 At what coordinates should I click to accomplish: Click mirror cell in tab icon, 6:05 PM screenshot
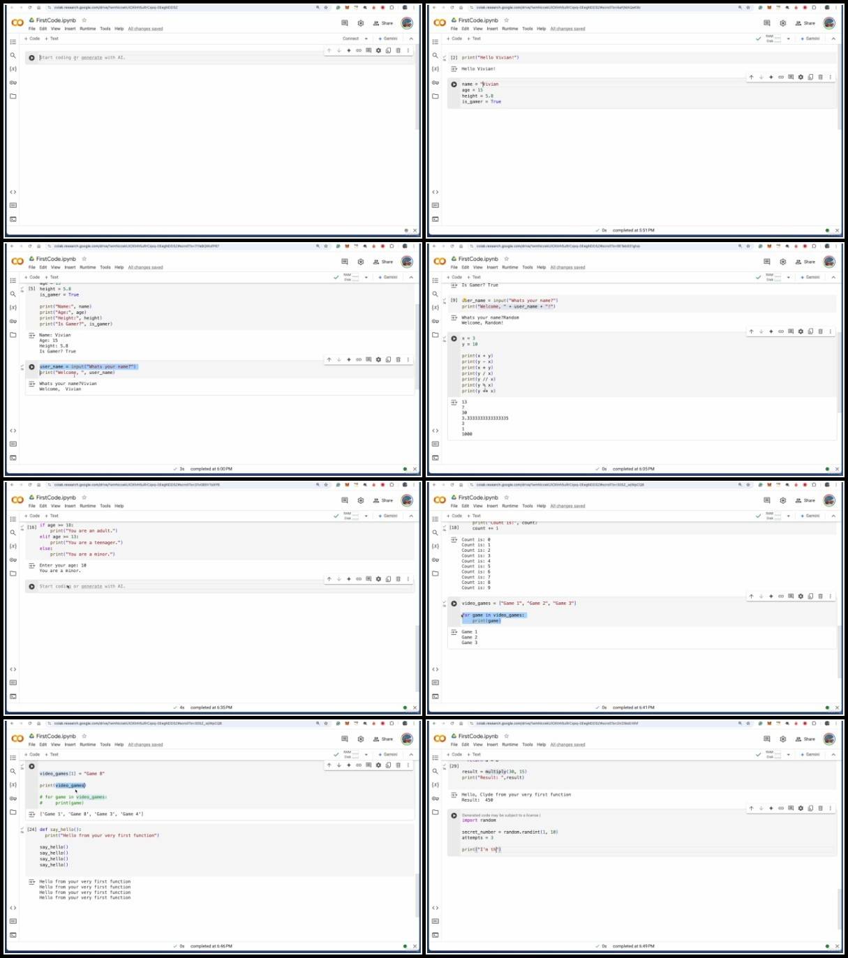(x=810, y=331)
